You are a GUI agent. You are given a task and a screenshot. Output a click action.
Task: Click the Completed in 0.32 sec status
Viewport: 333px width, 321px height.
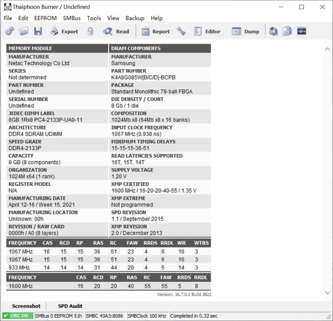(194, 316)
